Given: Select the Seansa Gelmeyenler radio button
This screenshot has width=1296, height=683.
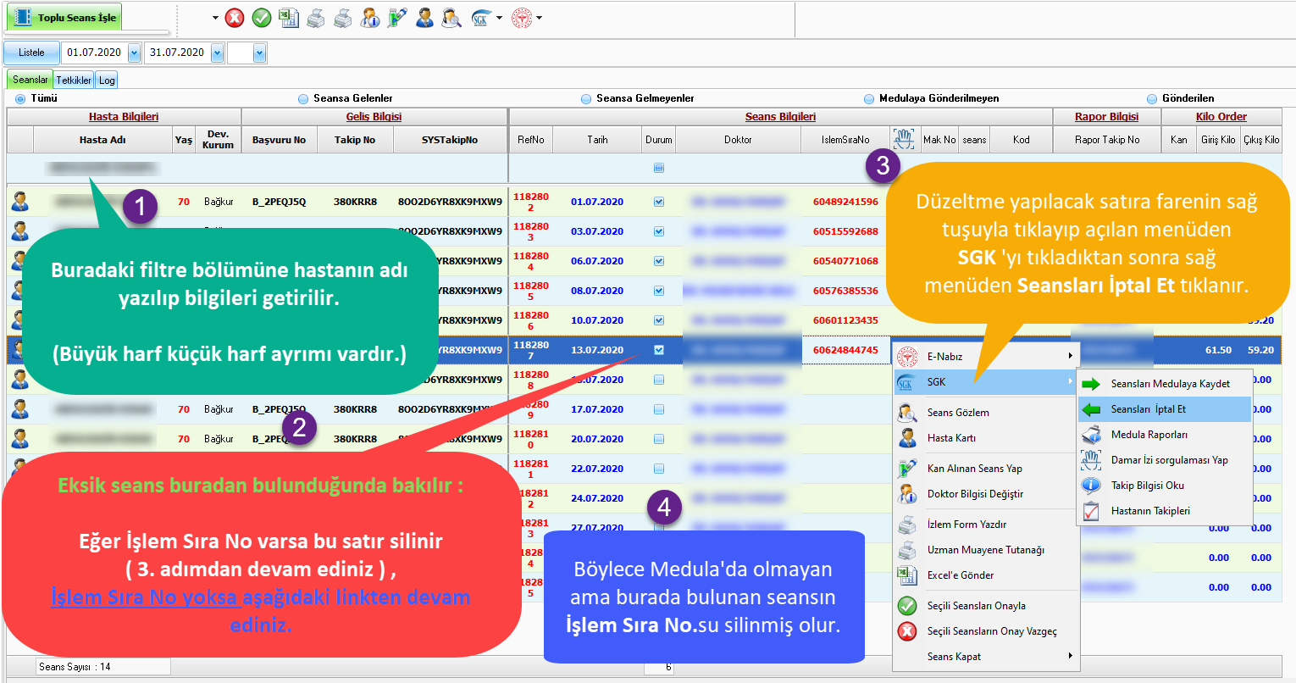Looking at the screenshot, I should click(586, 98).
